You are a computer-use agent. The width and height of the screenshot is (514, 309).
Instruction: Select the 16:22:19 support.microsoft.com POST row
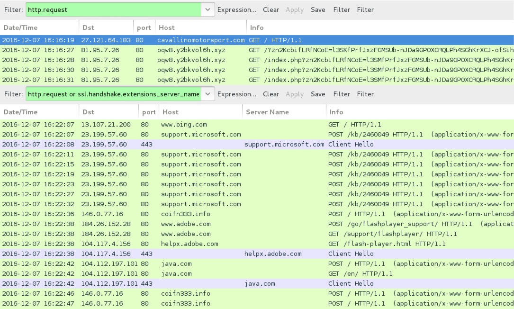coord(257,174)
